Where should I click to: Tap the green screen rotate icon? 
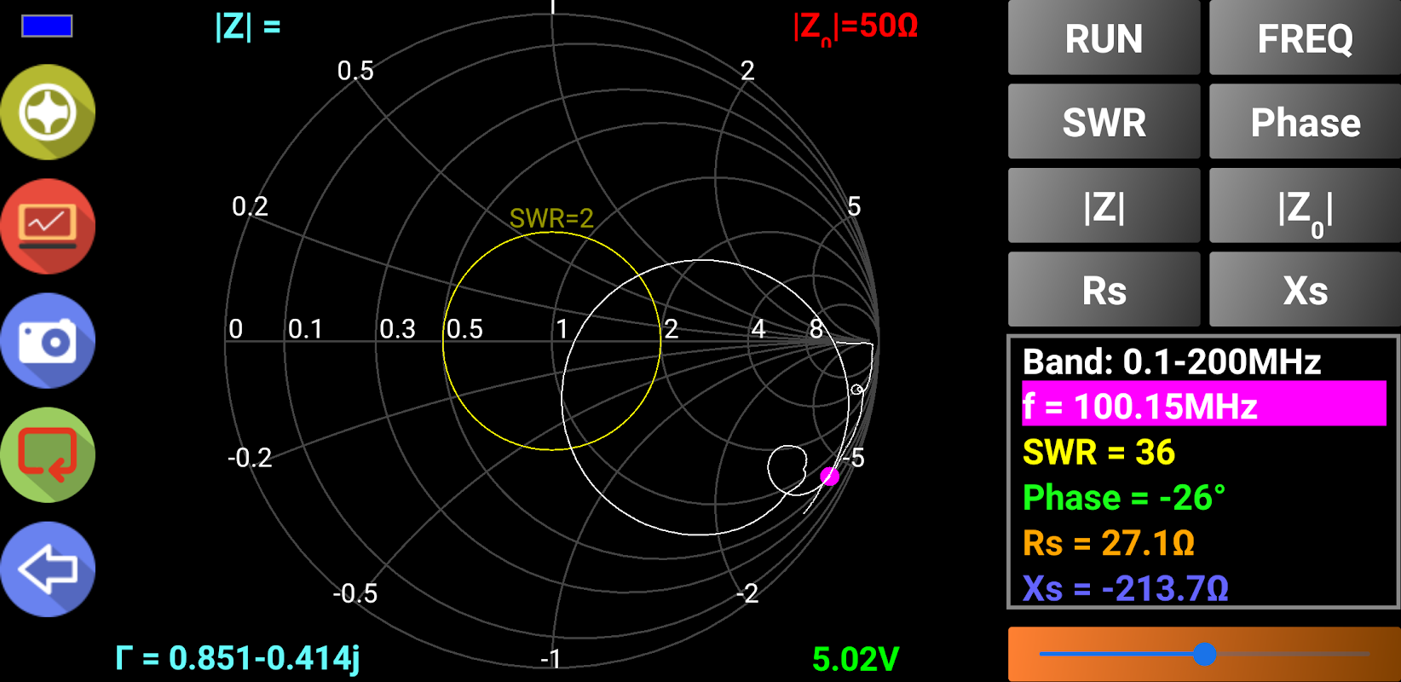[x=48, y=455]
